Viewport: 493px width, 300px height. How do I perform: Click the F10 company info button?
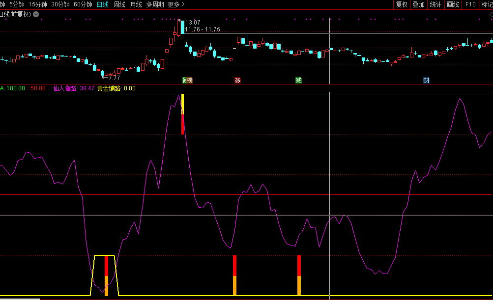[470, 4]
